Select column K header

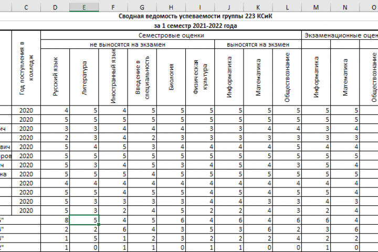(258, 7)
